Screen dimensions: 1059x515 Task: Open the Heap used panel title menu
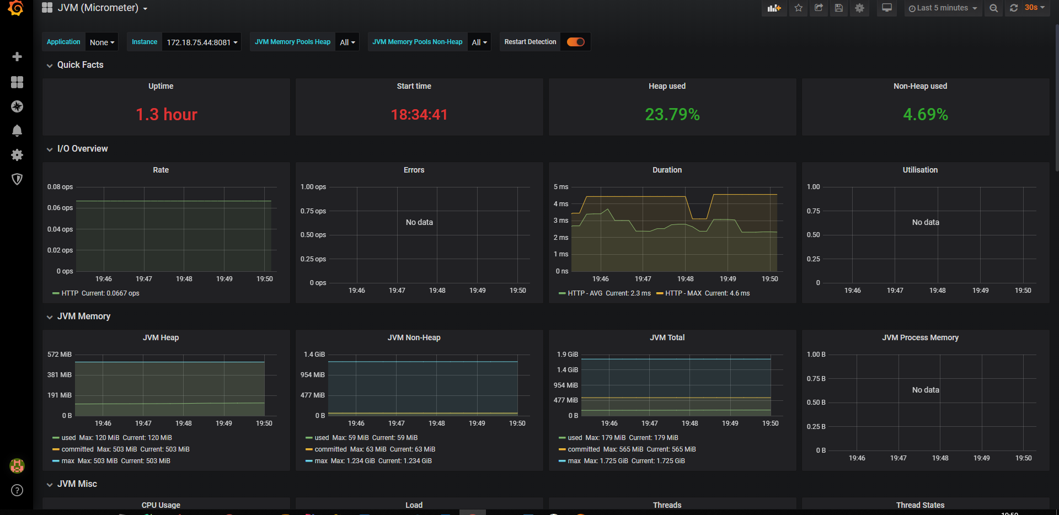[x=667, y=86]
